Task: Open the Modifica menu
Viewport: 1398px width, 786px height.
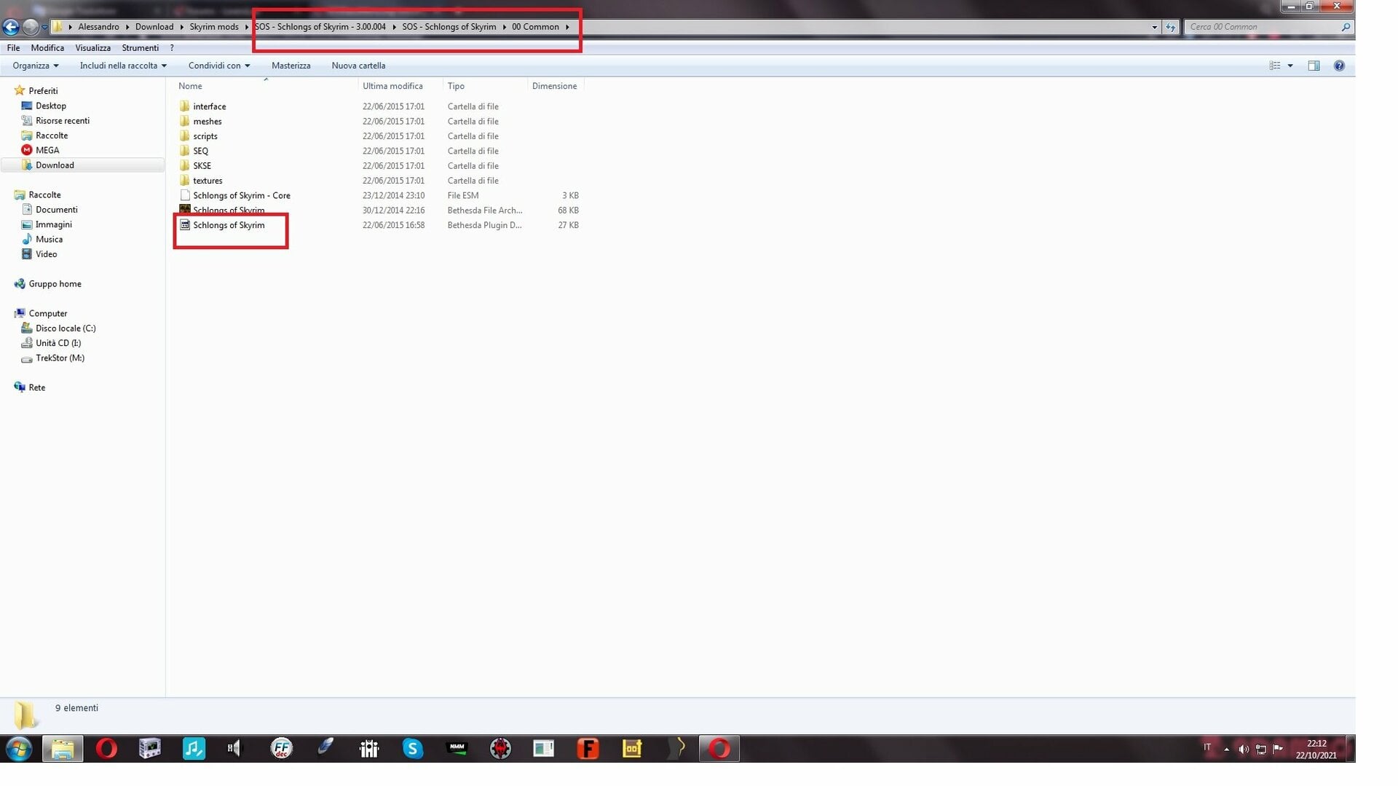Action: click(x=47, y=48)
